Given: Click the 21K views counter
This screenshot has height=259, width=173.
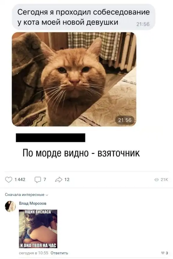Looking at the screenshot, I should tap(164, 180).
